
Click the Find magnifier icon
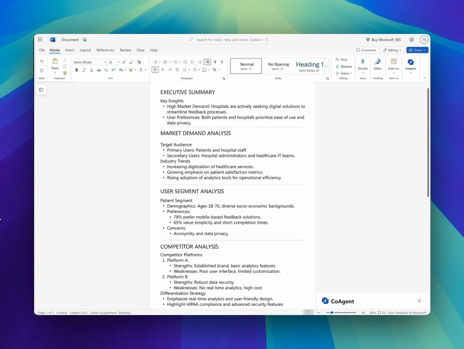337,60
